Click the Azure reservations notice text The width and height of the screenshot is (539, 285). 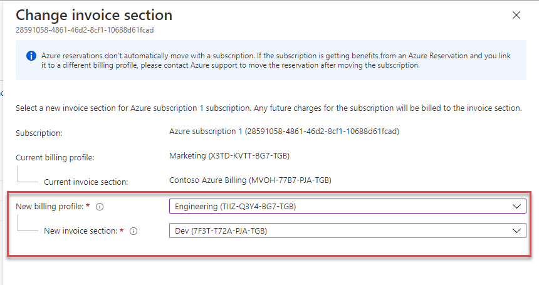[276, 60]
